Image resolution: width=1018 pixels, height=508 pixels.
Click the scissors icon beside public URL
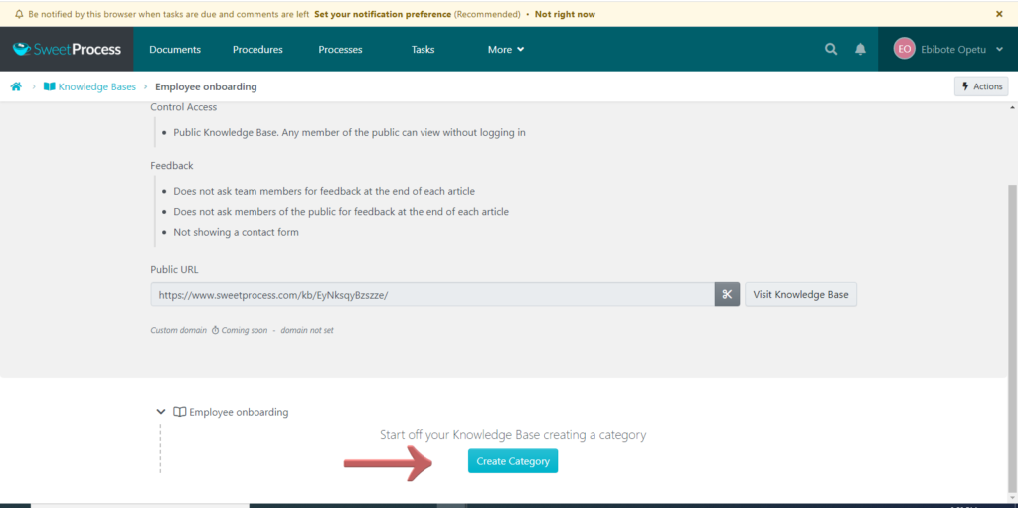pos(727,294)
